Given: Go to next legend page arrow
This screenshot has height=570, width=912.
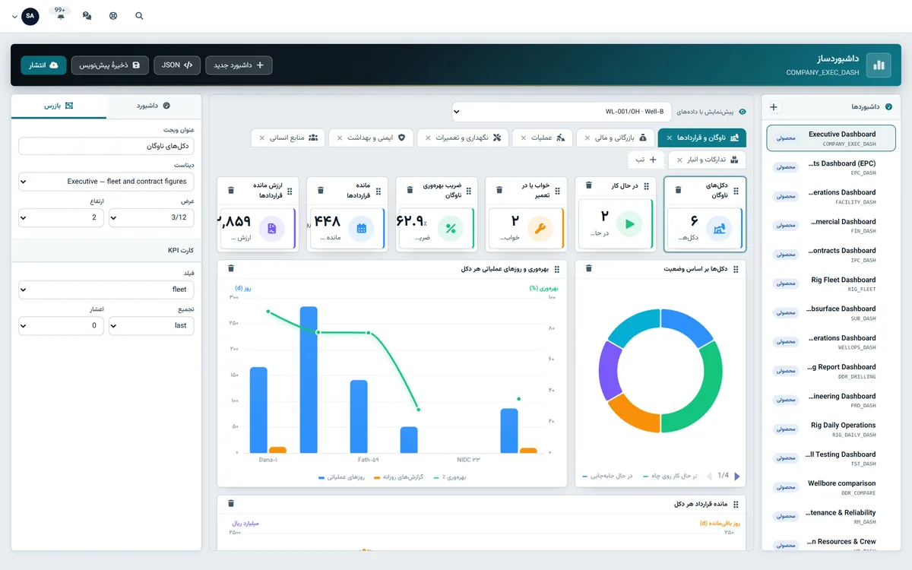Looking at the screenshot, I should click(x=736, y=476).
